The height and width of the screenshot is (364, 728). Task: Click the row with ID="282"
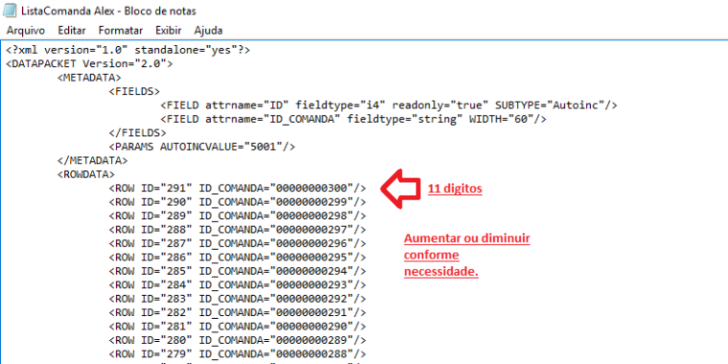(x=238, y=312)
